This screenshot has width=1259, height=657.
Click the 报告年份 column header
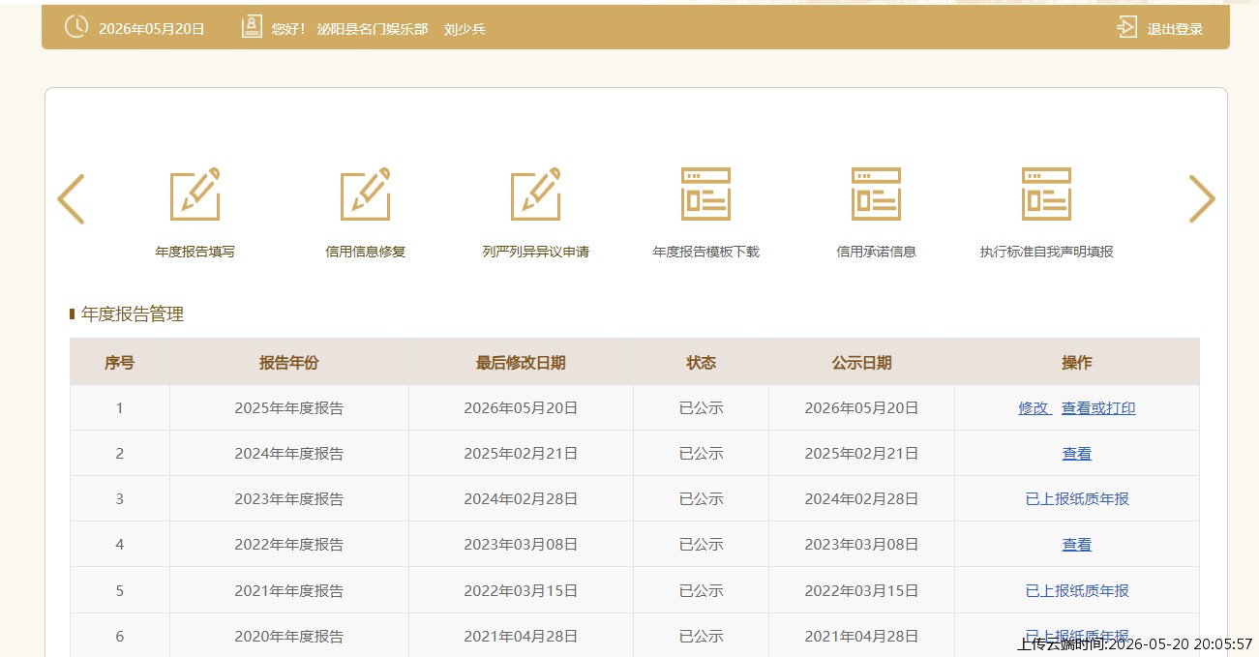[x=288, y=363]
